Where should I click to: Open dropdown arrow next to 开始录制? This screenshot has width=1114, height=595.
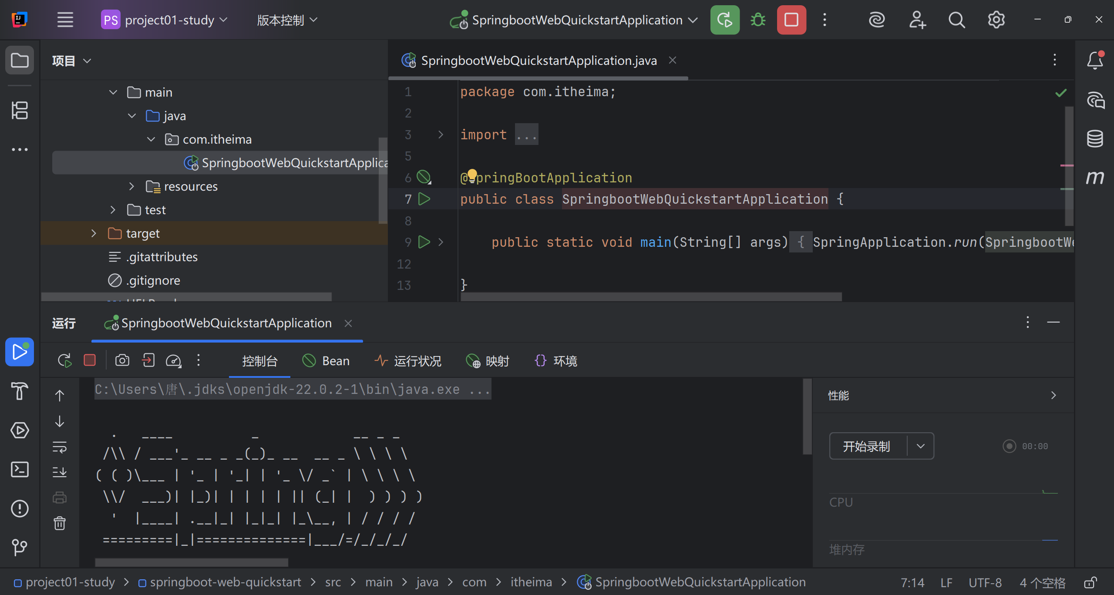click(x=921, y=446)
